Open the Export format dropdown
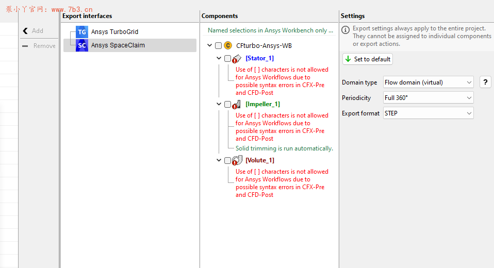The width and height of the screenshot is (494, 268). tap(428, 113)
